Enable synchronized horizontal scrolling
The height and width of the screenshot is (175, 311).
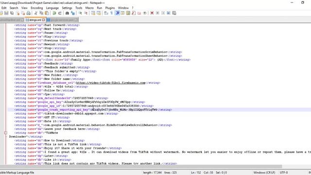coord(99,13)
